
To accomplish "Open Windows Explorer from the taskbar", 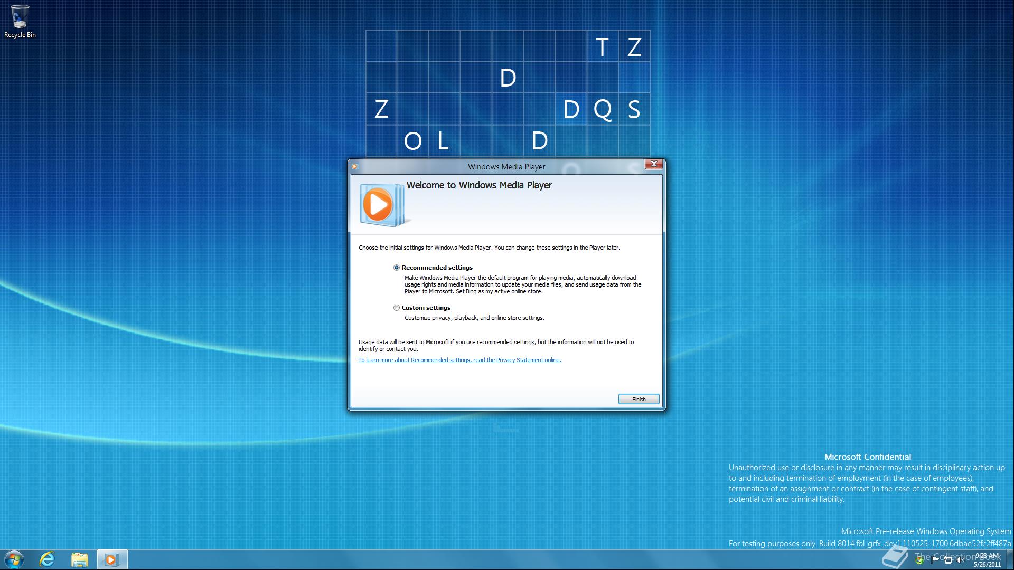I will pos(80,559).
